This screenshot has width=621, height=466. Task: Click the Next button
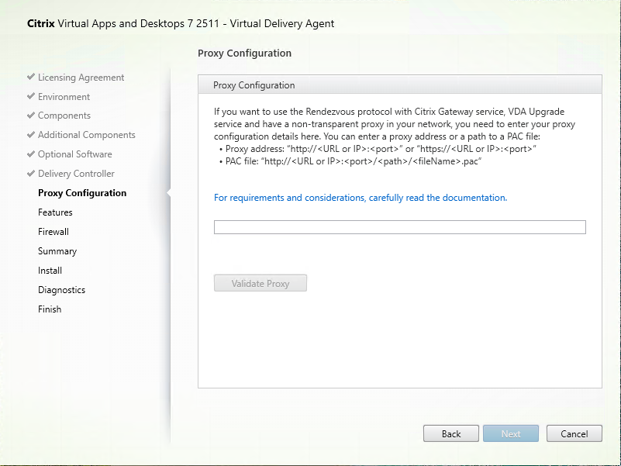510,434
